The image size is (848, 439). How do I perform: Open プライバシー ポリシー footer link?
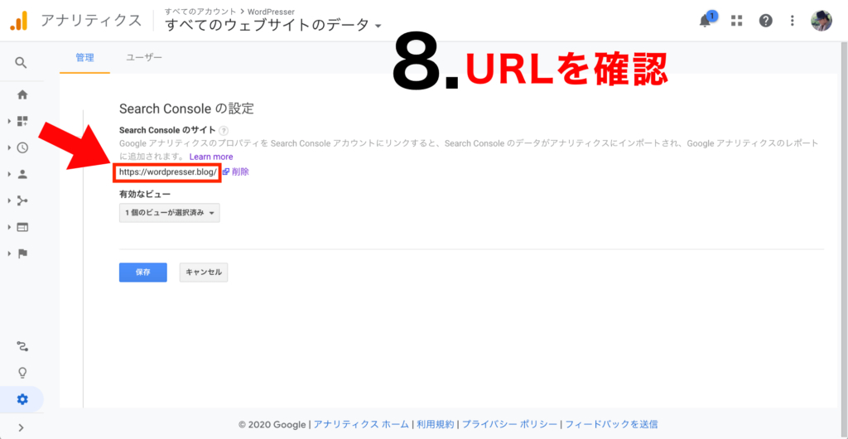(x=510, y=424)
